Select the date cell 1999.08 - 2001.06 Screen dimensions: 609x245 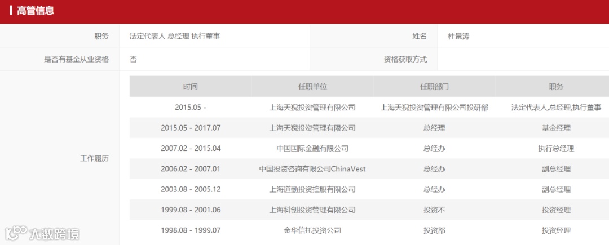coord(191,210)
